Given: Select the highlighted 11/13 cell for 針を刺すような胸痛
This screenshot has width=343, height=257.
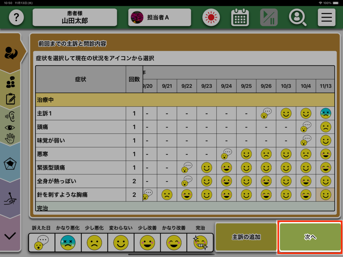Looking at the screenshot, I should pyautogui.click(x=326, y=194).
